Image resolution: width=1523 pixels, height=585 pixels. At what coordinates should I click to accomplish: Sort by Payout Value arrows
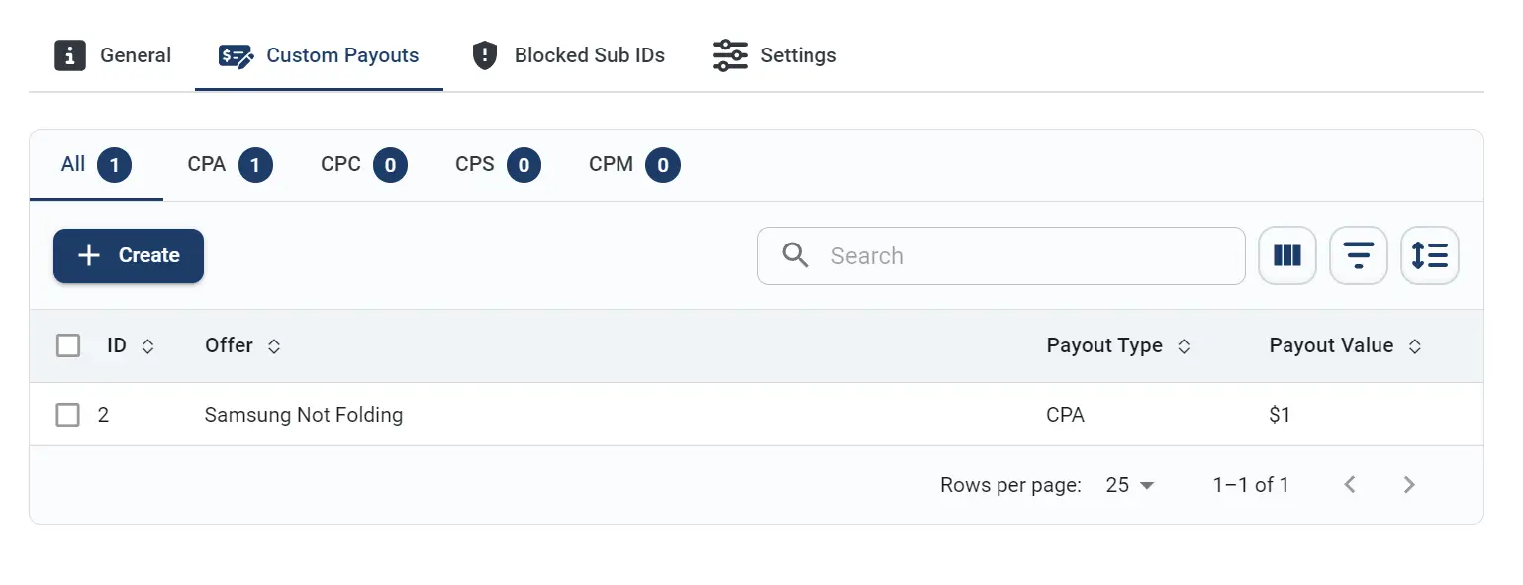point(1415,346)
